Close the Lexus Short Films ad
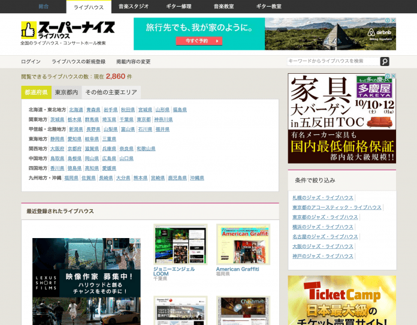The image size is (417, 325). pos(138,240)
